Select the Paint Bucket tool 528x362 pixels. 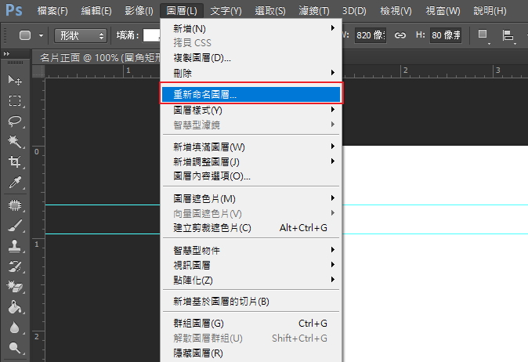pos(15,307)
